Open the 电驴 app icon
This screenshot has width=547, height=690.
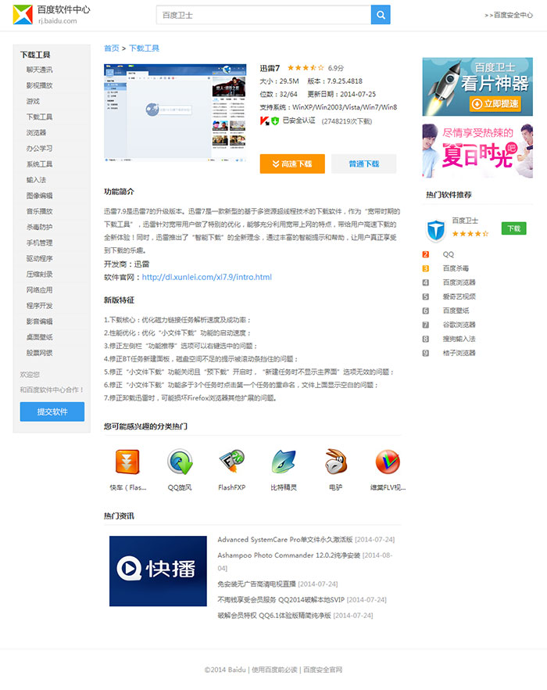tap(335, 462)
